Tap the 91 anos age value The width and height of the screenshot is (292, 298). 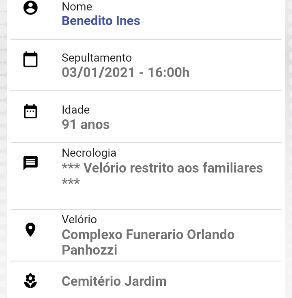coord(86,125)
